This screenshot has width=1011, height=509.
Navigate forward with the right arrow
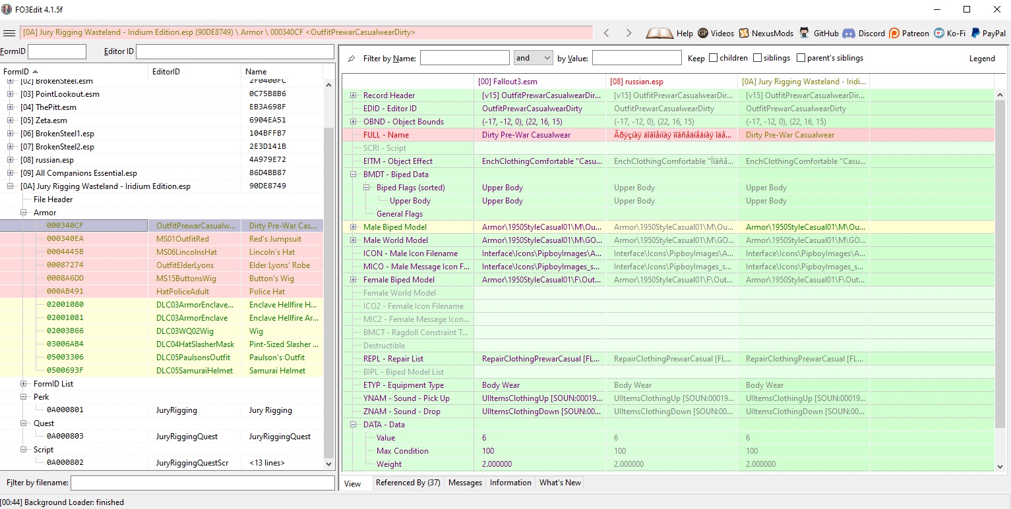click(x=628, y=33)
